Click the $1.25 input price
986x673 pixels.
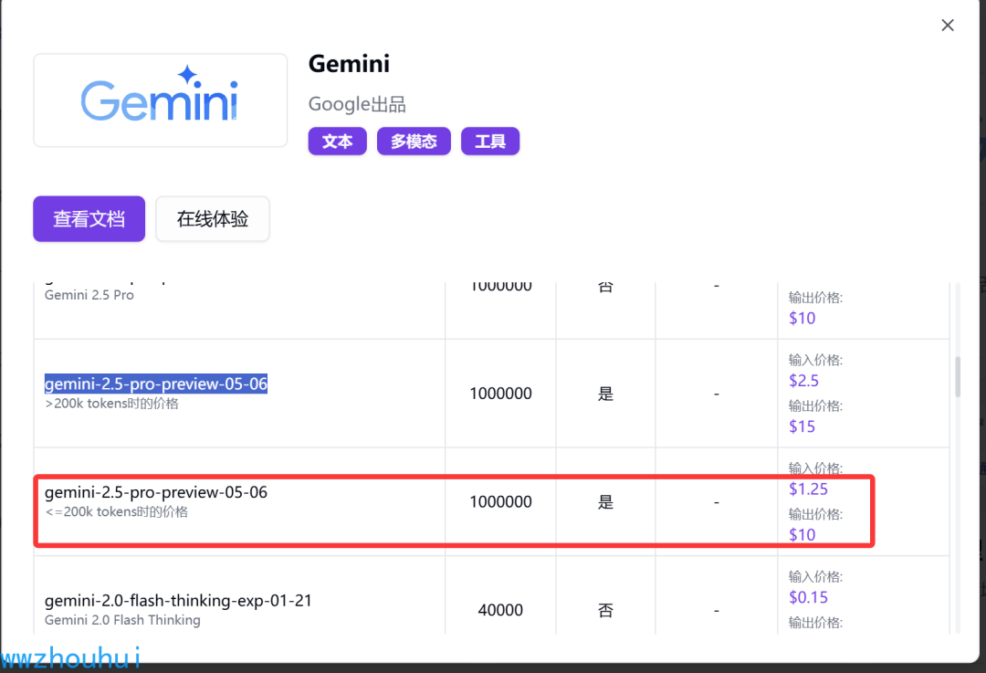pos(808,489)
